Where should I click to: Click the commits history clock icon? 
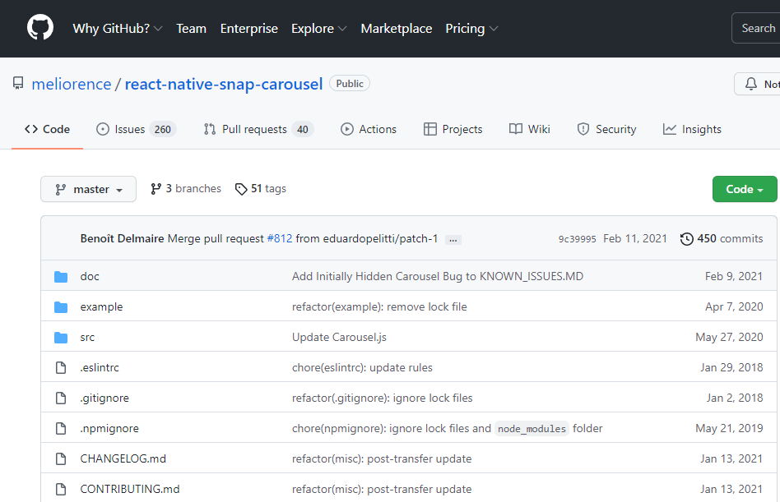pyautogui.click(x=686, y=239)
